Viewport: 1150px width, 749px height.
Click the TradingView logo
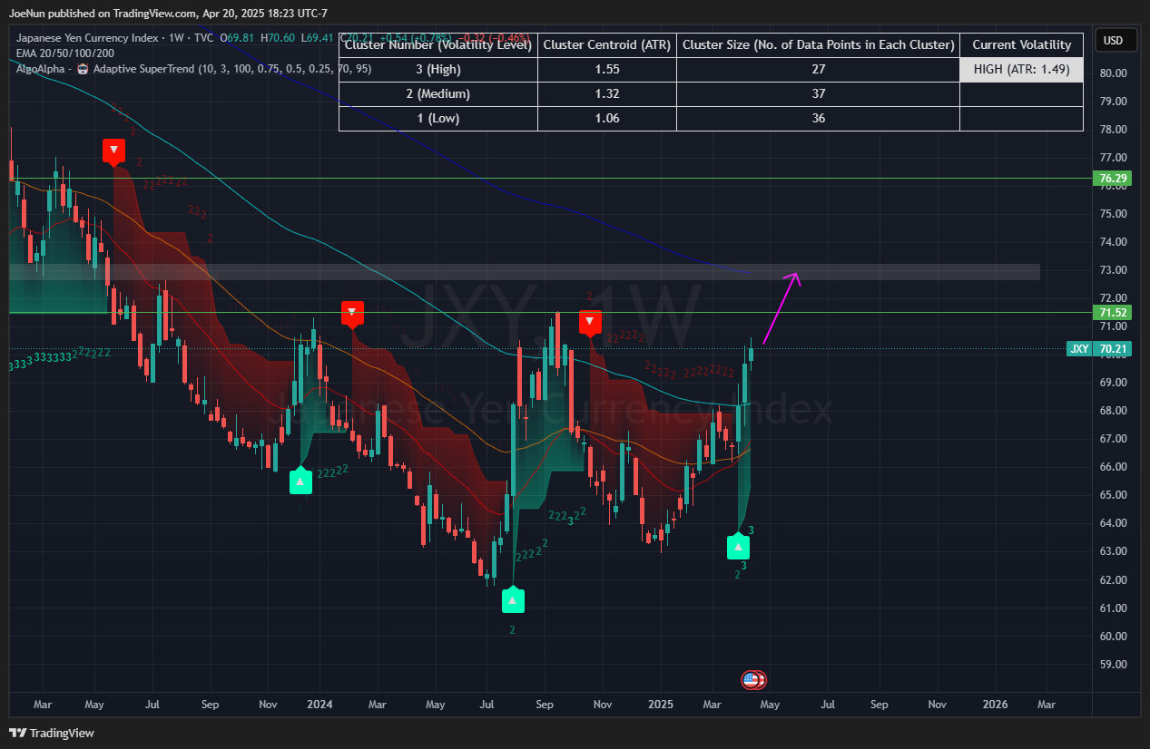click(x=52, y=733)
